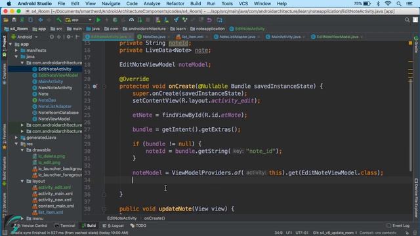The image size is (420, 236).
Task: Toggle the code fold marker on line 21
Action: pos(104,87)
